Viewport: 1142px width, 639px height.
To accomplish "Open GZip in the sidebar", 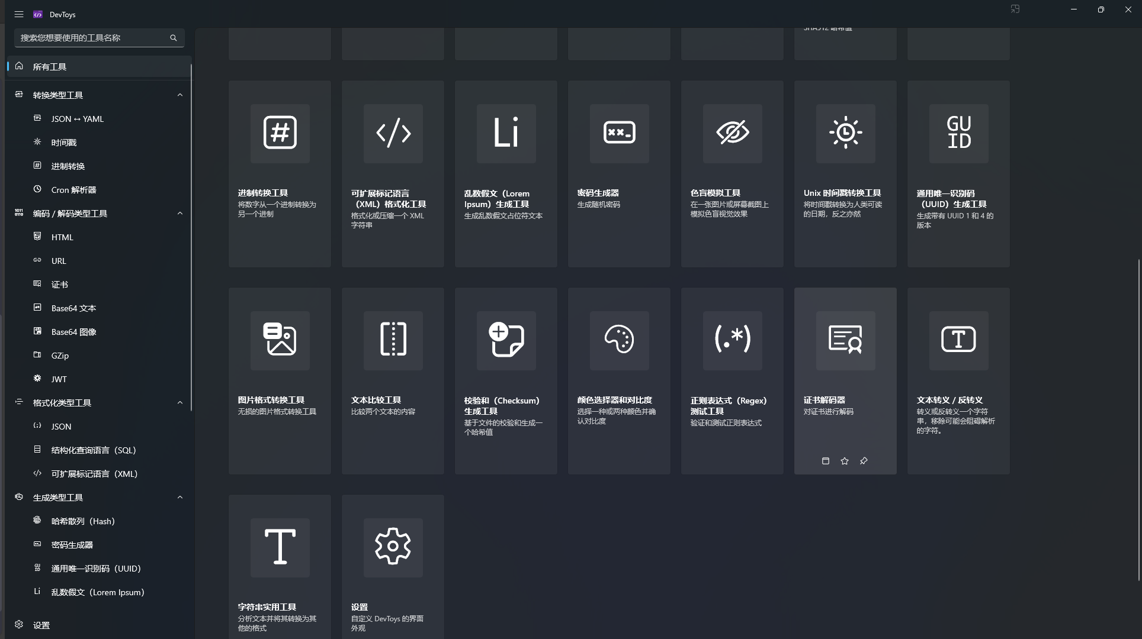I will (x=99, y=356).
